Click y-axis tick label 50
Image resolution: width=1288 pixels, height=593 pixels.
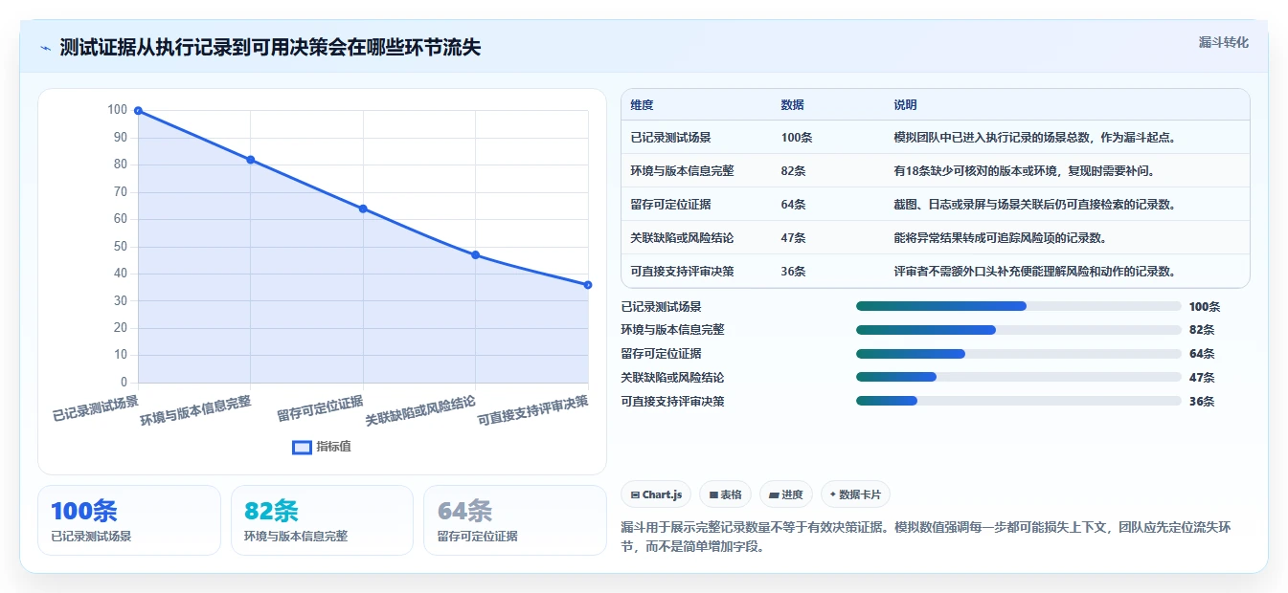tap(120, 247)
